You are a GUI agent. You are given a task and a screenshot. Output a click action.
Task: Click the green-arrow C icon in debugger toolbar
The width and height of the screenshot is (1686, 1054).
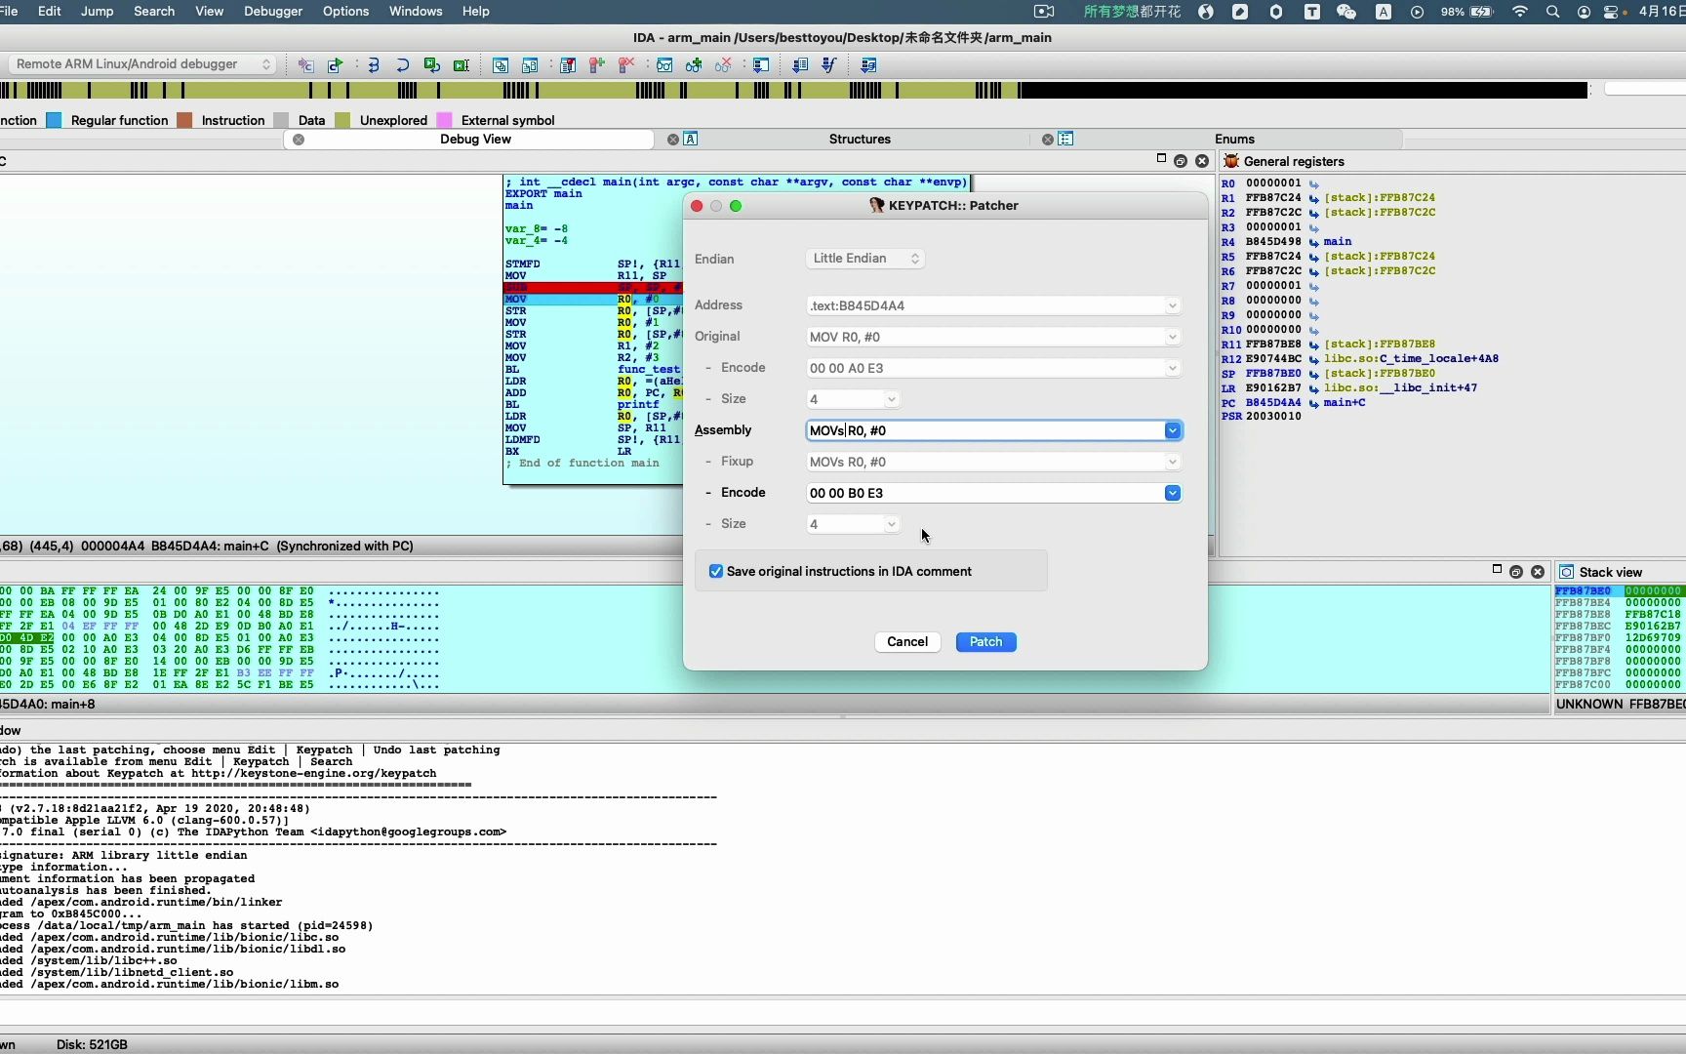tap(335, 65)
